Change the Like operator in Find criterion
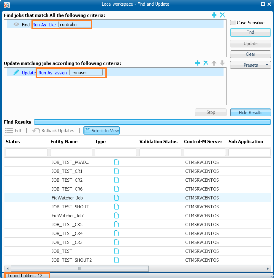The image size is (274, 278). click(52, 25)
